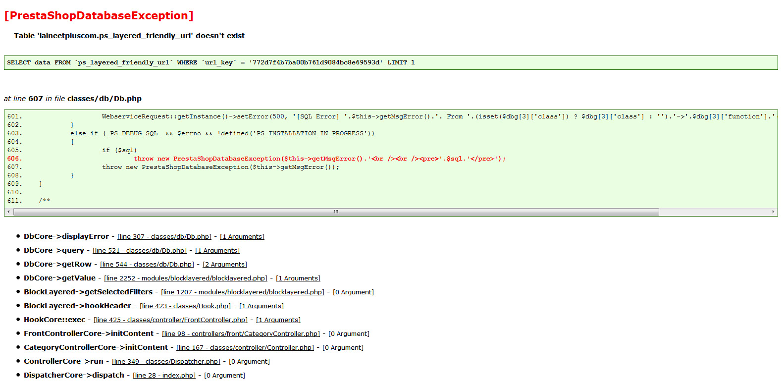Click "[0 Argument]" beside BlockLayered->getSelectedFilters
The height and width of the screenshot is (386, 784).
pyautogui.click(x=353, y=292)
